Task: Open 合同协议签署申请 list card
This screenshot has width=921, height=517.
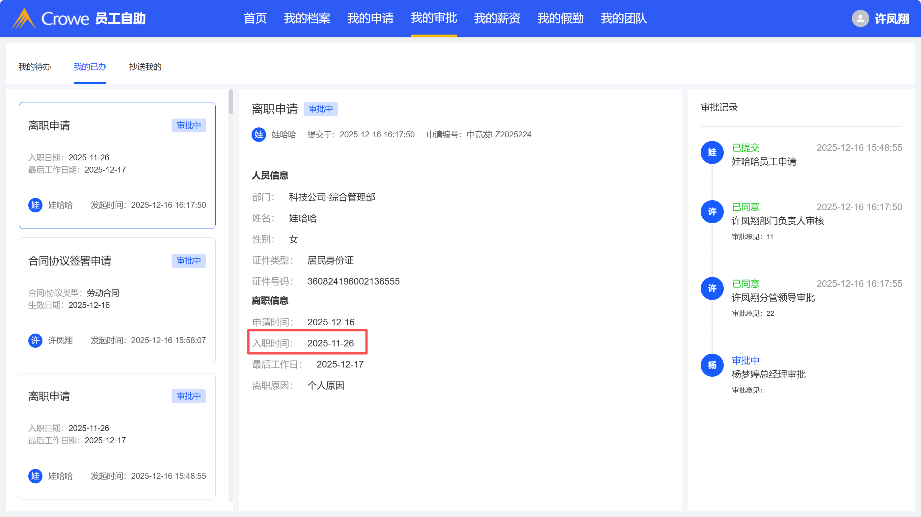Action: [x=117, y=300]
